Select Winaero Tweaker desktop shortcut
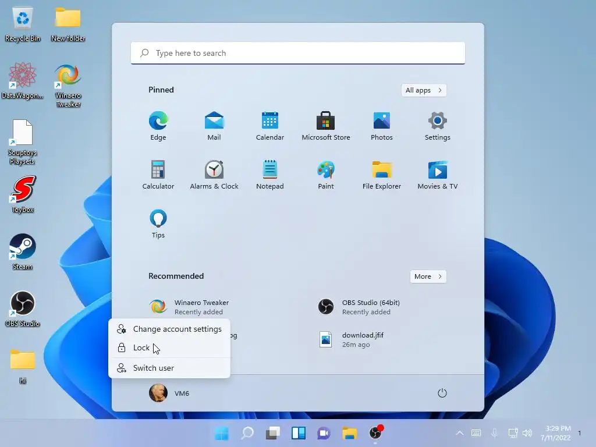Image resolution: width=596 pixels, height=447 pixels. coord(68,86)
